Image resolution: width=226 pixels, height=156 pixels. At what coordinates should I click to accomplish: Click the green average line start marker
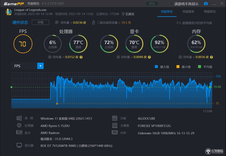[x=12, y=87]
